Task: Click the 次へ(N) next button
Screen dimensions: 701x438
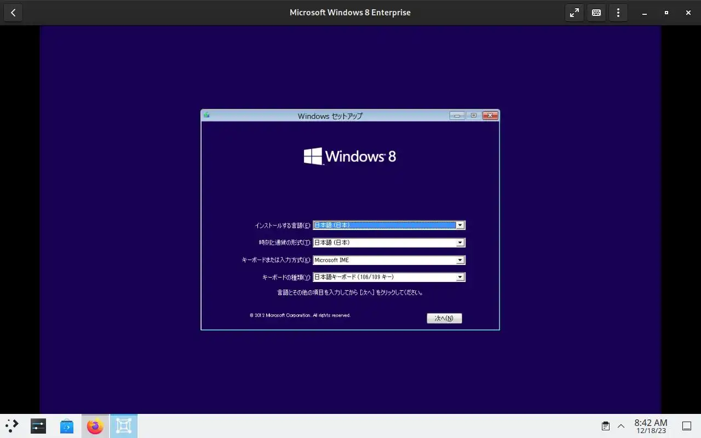Action: click(x=444, y=318)
